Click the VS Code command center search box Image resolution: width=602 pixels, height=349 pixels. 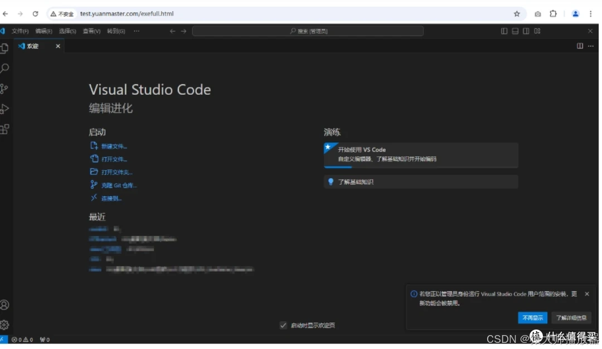[308, 31]
